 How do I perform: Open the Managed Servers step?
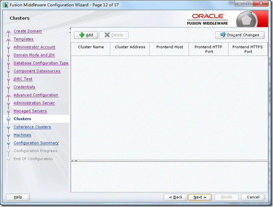click(30, 111)
